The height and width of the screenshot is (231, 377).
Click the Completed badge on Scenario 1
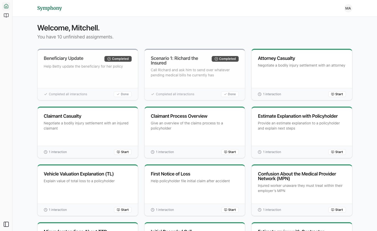225,59
